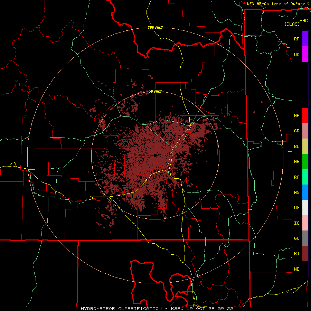Click the RA light green swatch
Screen dimensions: 311x311
point(305,177)
